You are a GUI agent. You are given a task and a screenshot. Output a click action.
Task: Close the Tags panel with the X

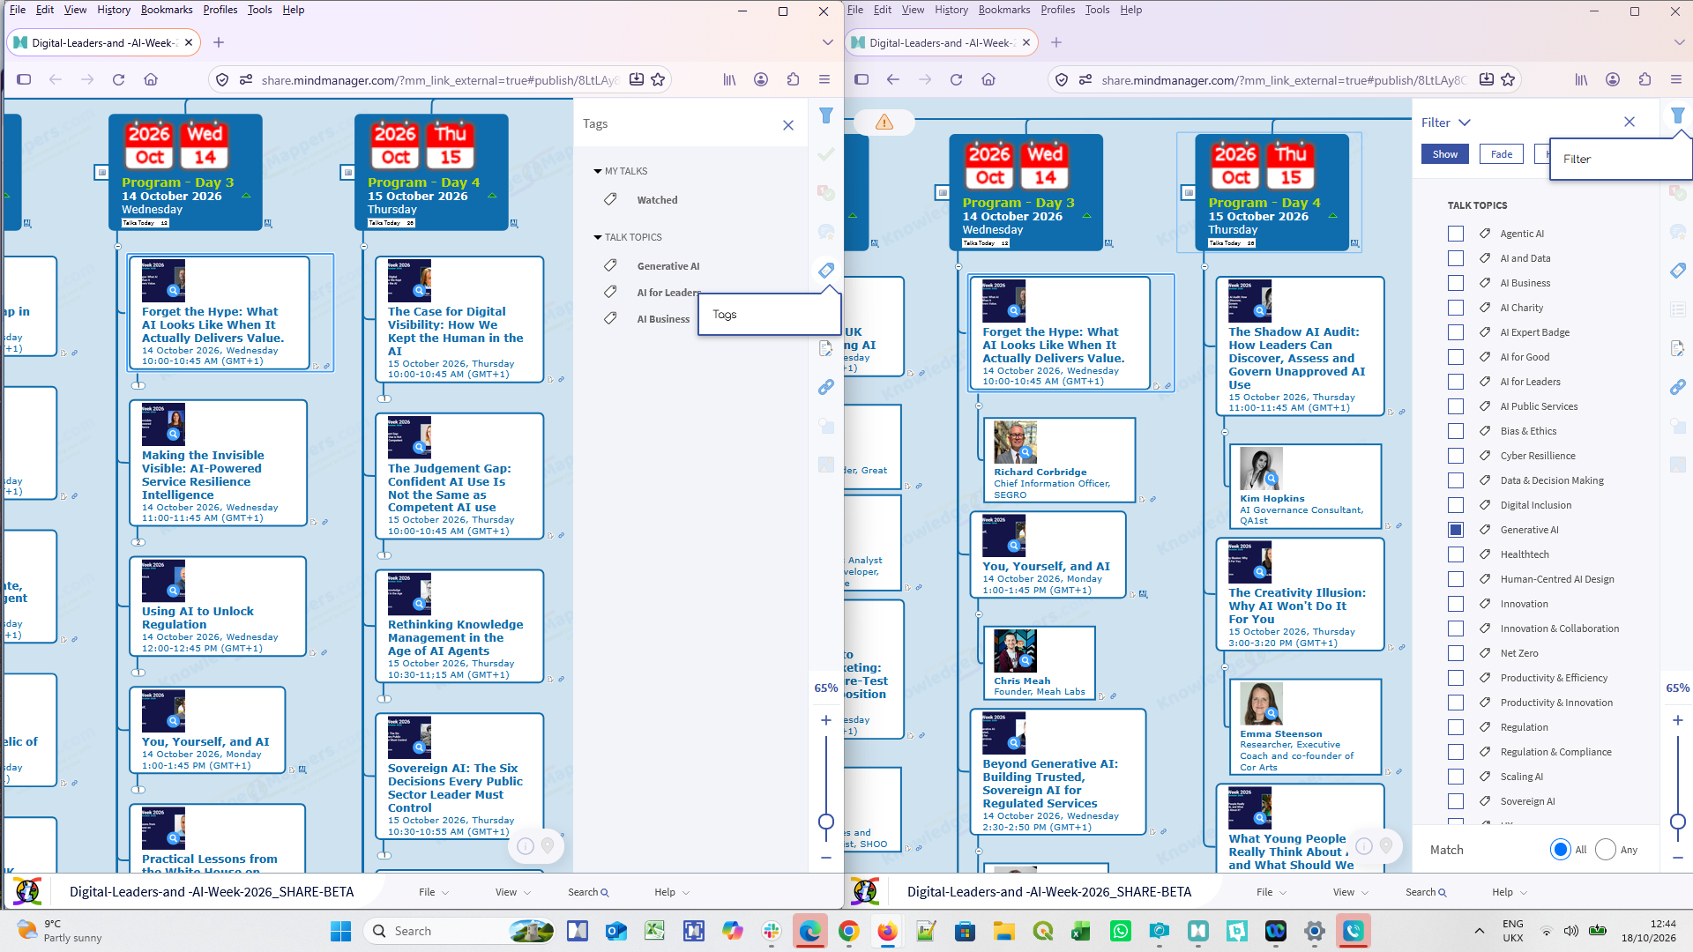point(788,125)
